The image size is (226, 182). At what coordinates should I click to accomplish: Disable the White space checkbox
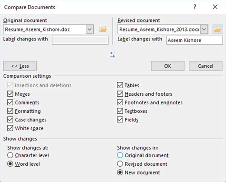click(10, 128)
